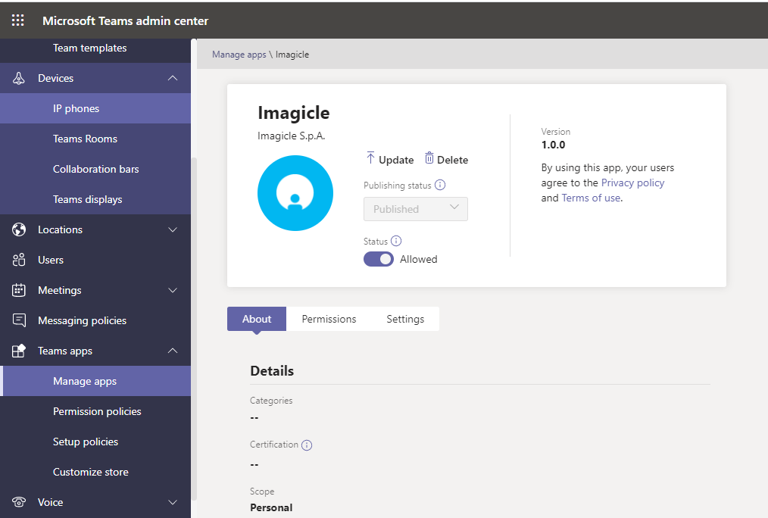The image size is (768, 518).
Task: Open the Published status dropdown
Action: [x=416, y=209]
